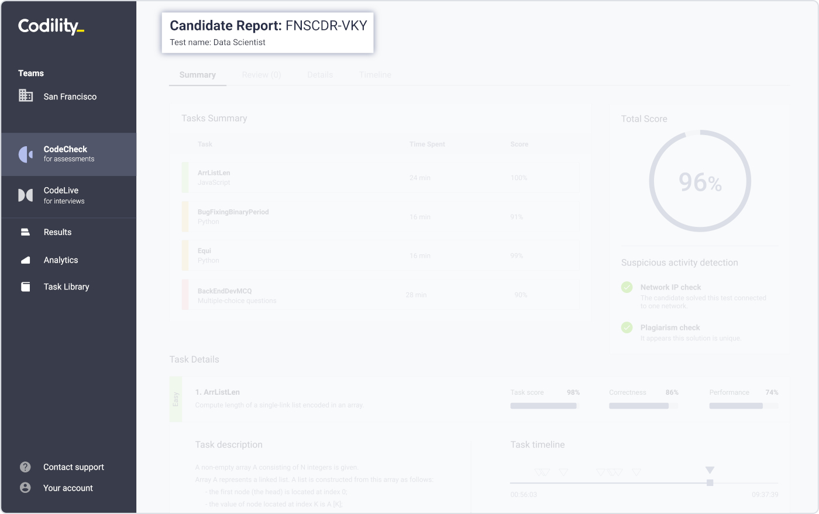Select the BugFixingBinaryPeriod task row

click(380, 217)
